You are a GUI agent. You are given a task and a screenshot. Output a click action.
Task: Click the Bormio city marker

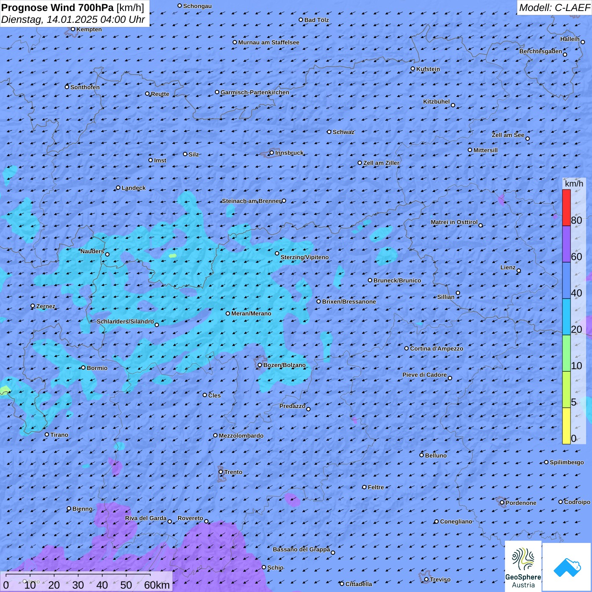pos(83,367)
